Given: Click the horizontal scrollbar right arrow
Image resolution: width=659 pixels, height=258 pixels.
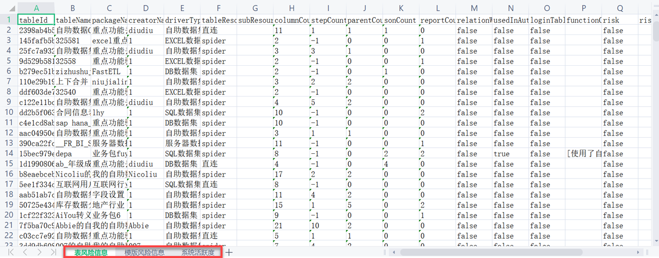Looking at the screenshot, I should [638, 252].
